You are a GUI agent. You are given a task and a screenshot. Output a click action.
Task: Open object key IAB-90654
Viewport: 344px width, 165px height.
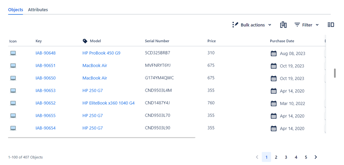45,128
